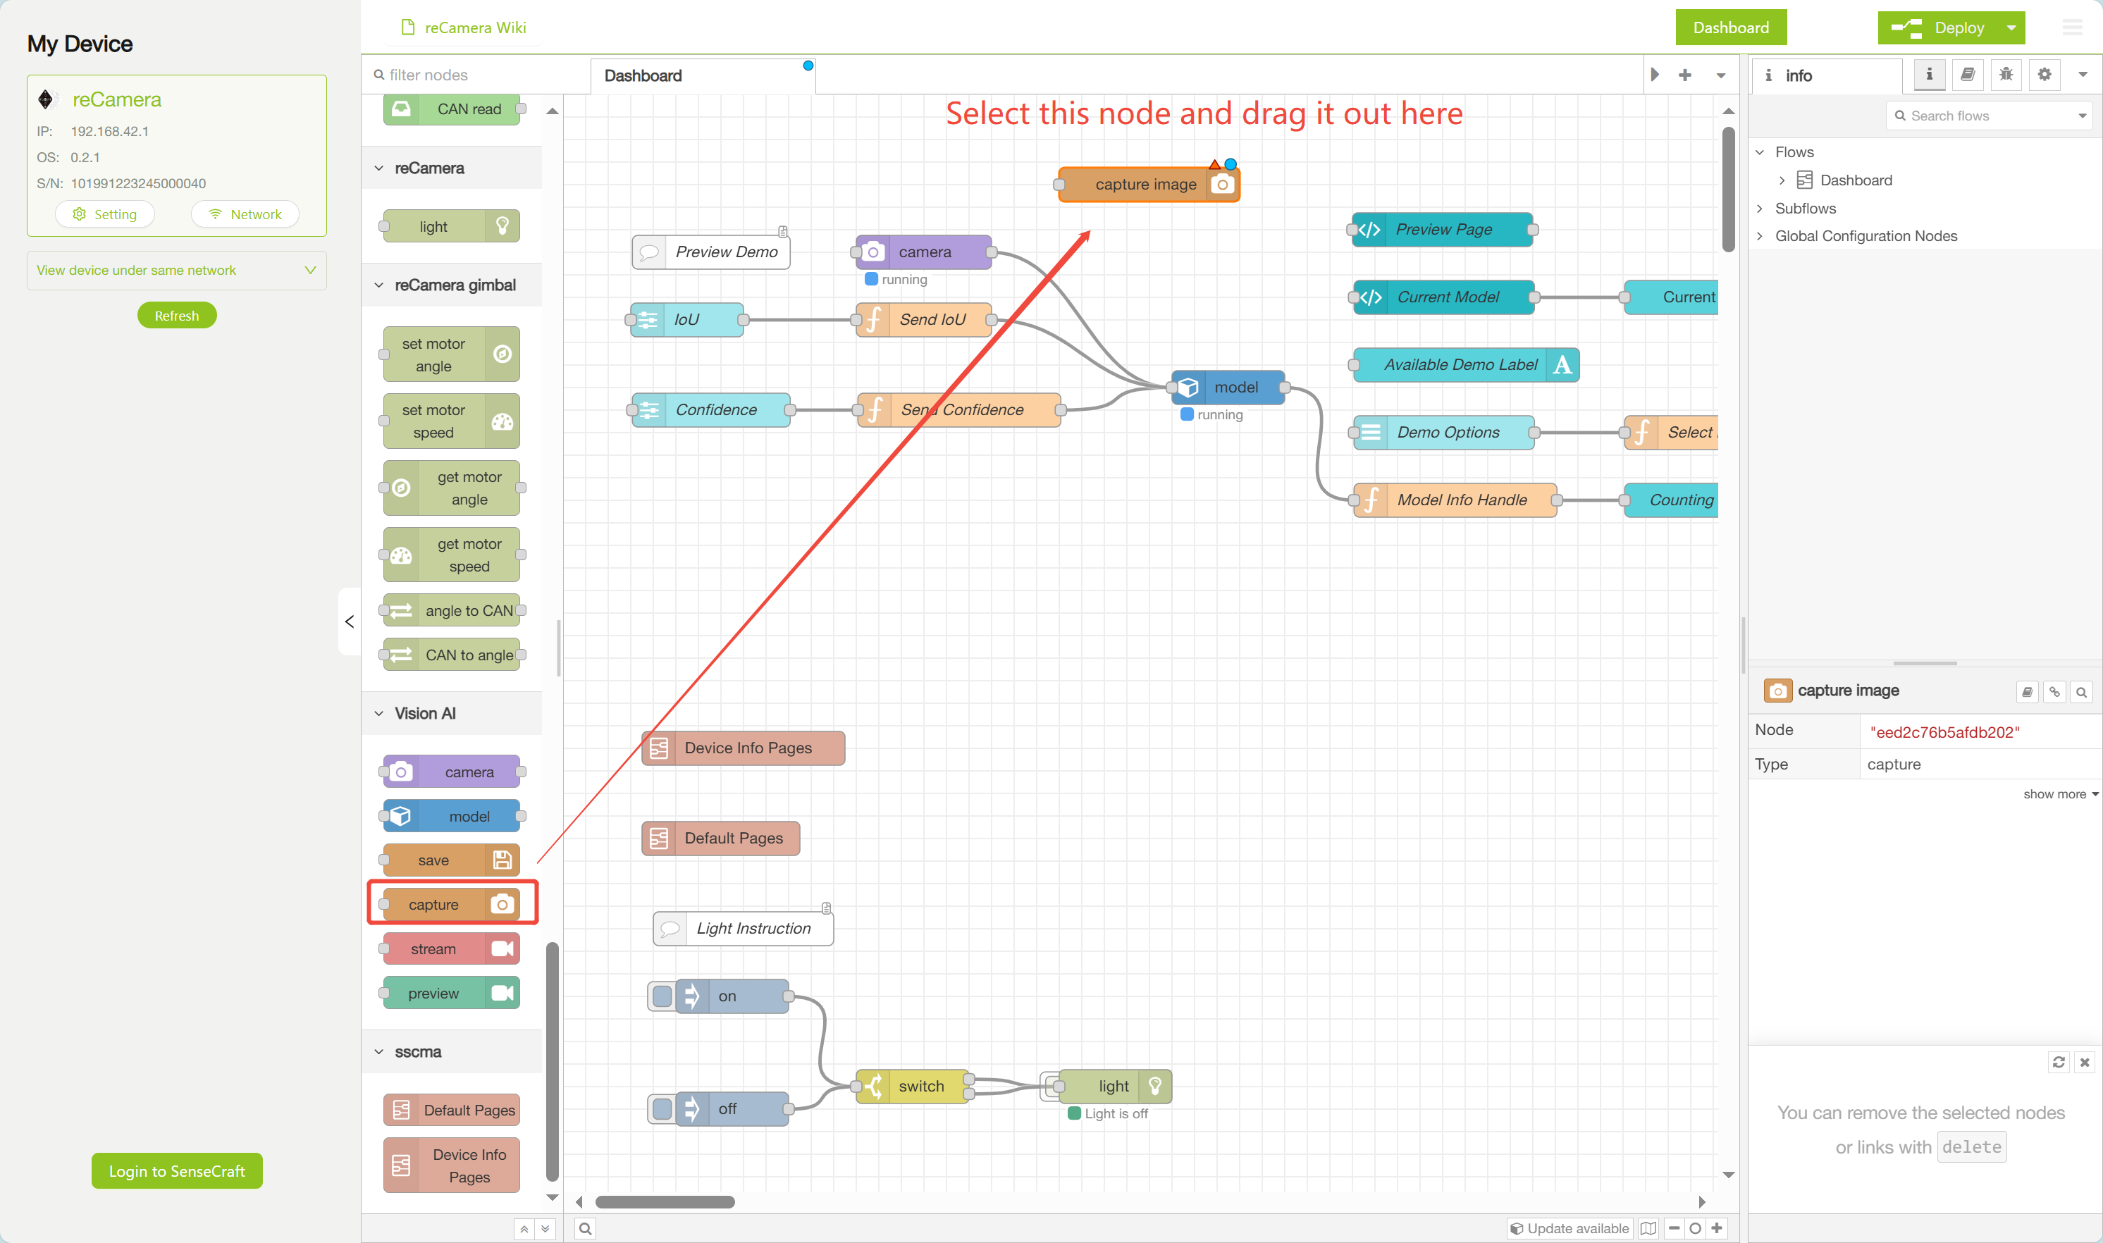Click the search flows magnifier at canvas bottom
The image size is (2103, 1243).
pos(586,1228)
